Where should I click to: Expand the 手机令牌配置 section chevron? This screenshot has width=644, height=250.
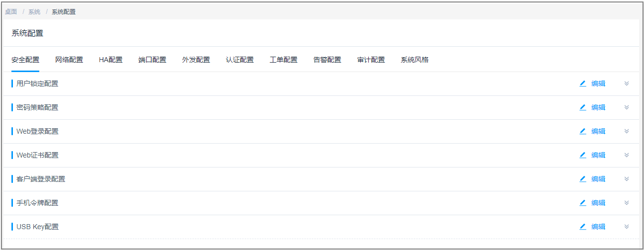pyautogui.click(x=627, y=203)
